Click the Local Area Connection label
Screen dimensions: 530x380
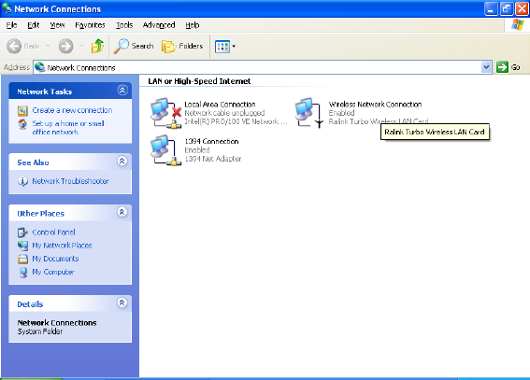click(220, 105)
